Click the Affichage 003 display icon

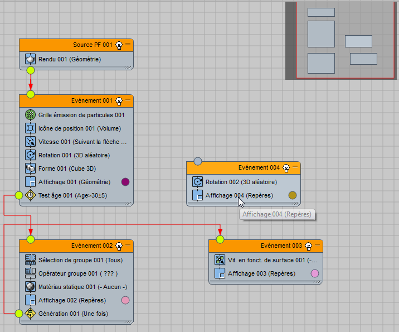coord(220,273)
